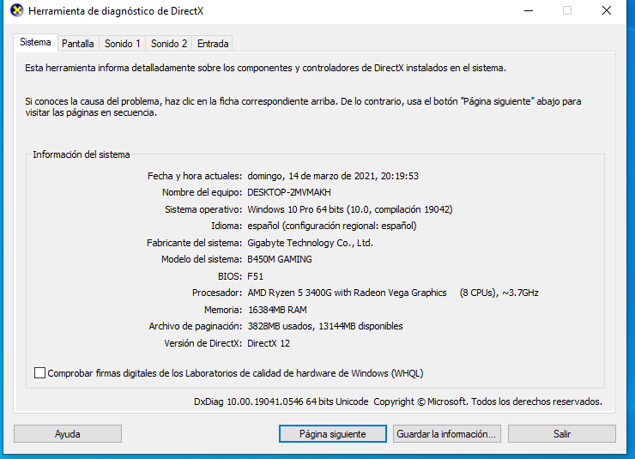
Task: Click the español regional language value
Action: point(332,226)
